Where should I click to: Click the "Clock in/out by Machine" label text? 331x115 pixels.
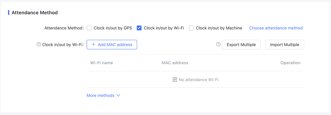219,28
